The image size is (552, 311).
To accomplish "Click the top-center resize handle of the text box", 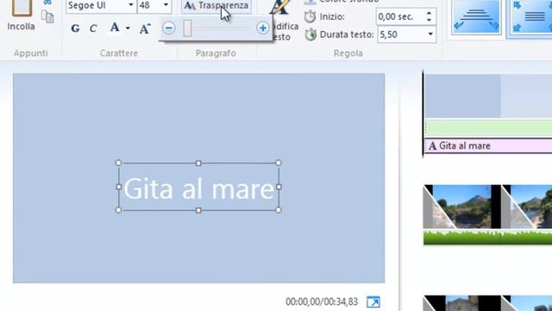I will click(x=198, y=163).
